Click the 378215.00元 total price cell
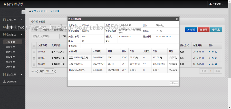The height and width of the screenshot is (109, 231). point(159,64)
